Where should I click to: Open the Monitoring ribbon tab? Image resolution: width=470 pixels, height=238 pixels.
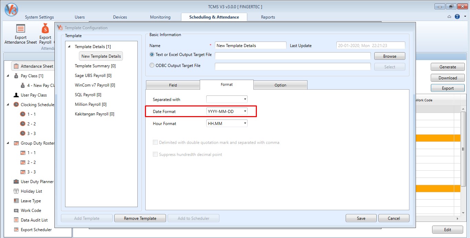click(160, 17)
